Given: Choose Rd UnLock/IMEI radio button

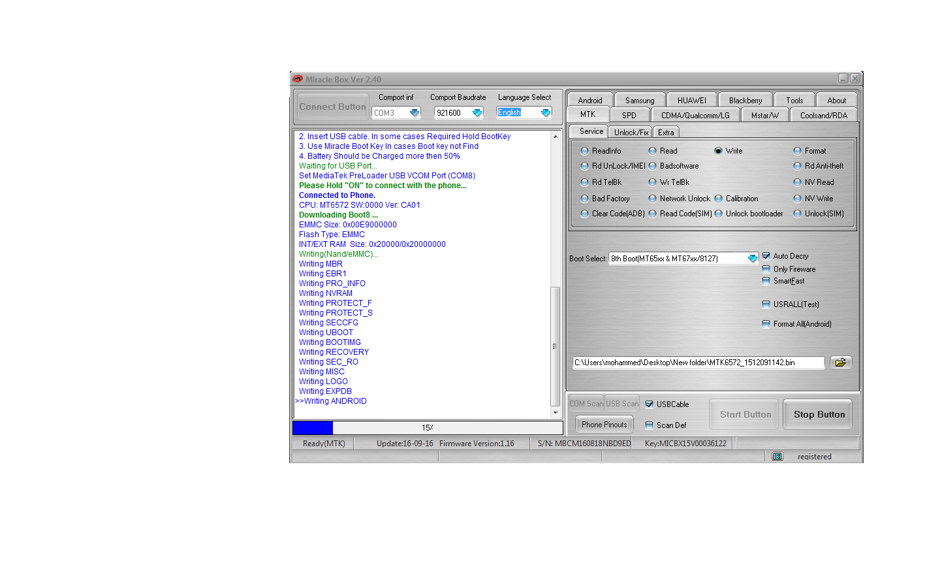Looking at the screenshot, I should click(584, 166).
